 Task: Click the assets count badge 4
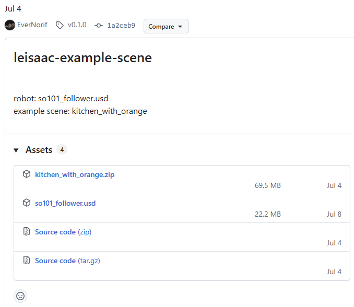pos(62,150)
